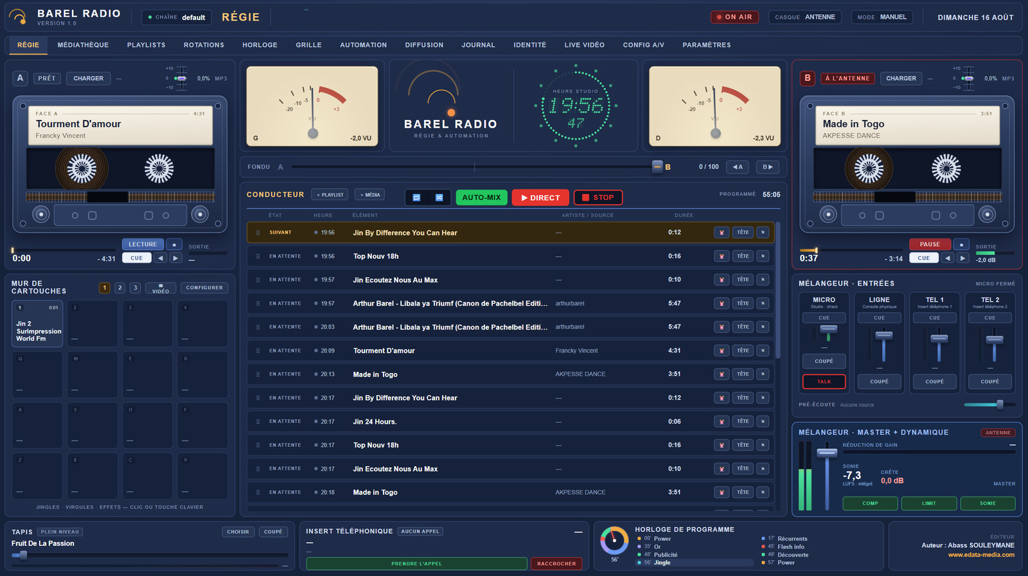This screenshot has height=576, width=1028.
Task: Click the fondu crossfader handle
Action: 657,167
